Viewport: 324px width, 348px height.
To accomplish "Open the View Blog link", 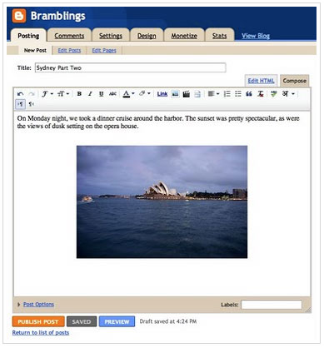I will 256,36.
